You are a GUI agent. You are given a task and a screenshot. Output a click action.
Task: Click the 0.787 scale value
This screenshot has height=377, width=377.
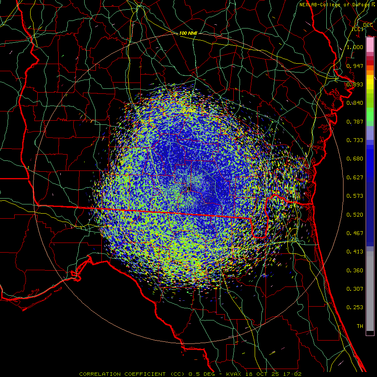[x=355, y=121]
